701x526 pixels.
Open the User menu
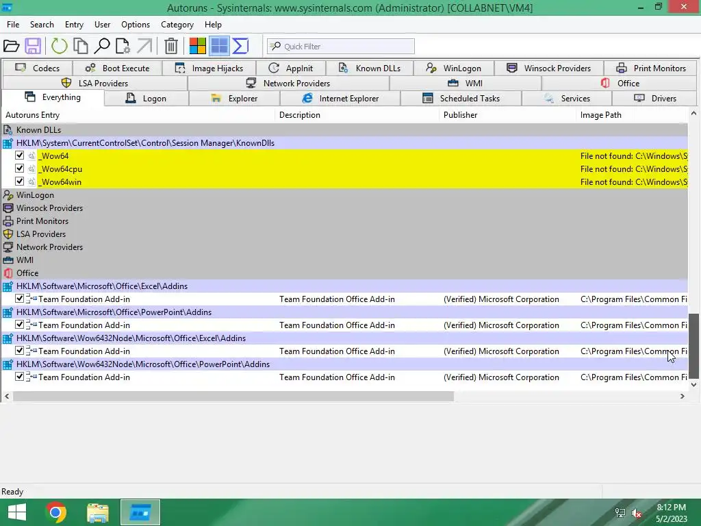(103, 25)
